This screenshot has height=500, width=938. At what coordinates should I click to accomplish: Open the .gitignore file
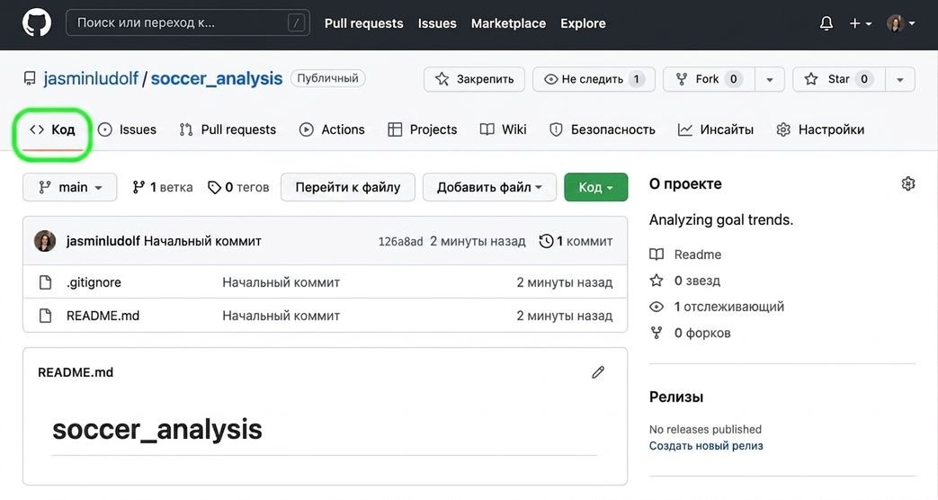coord(94,282)
